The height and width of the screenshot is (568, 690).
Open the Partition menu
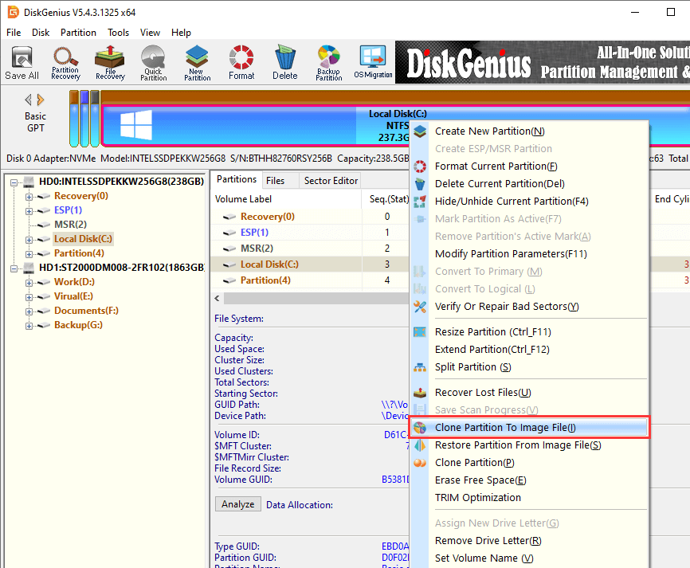78,33
